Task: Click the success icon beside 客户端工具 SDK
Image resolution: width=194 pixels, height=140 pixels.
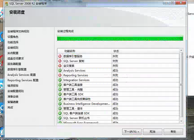Action: point(60,94)
